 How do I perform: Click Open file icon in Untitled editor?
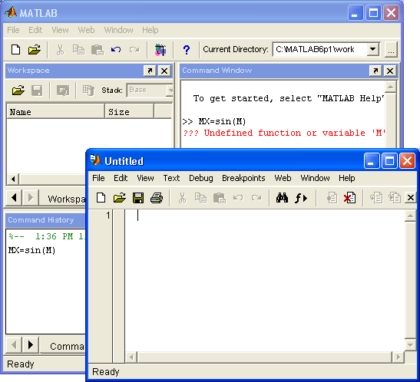(120, 198)
